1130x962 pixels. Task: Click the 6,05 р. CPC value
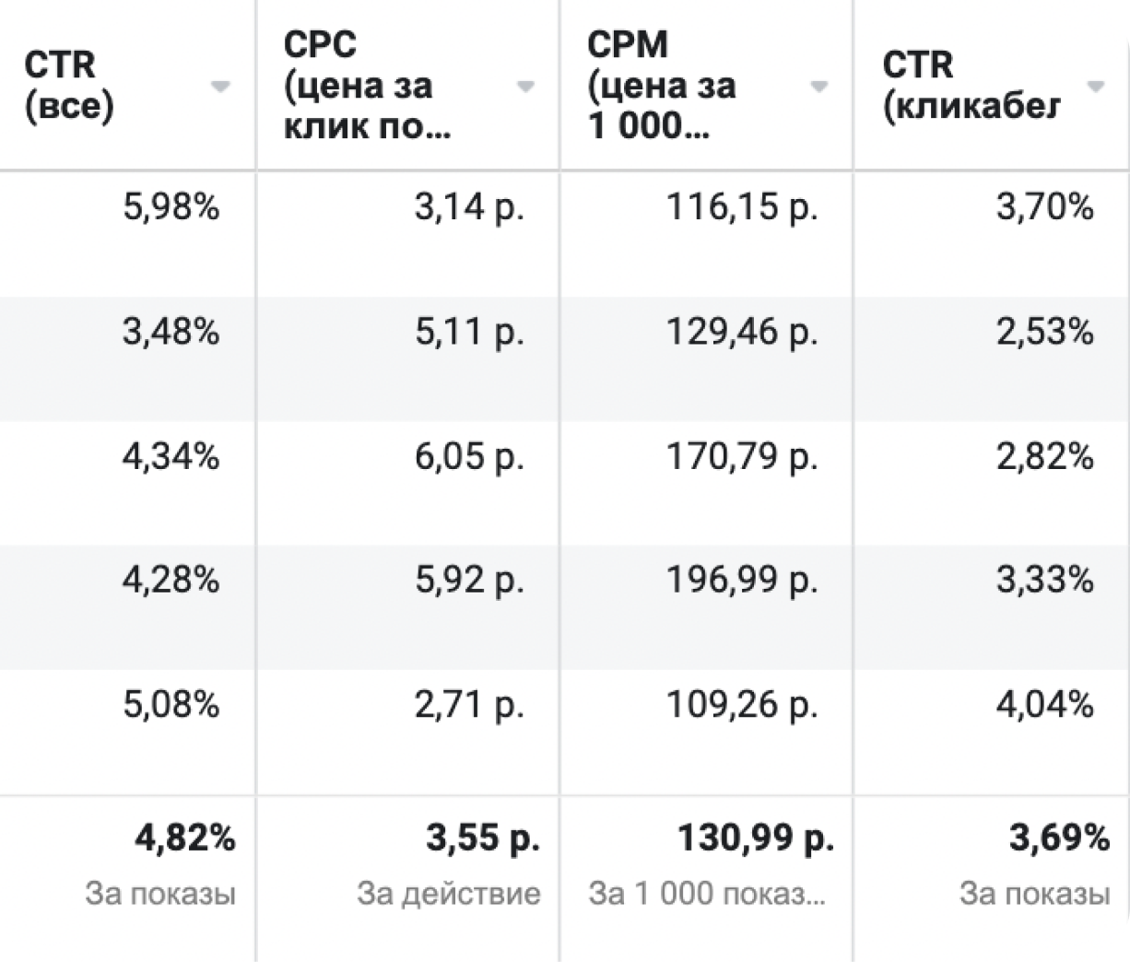point(468,457)
